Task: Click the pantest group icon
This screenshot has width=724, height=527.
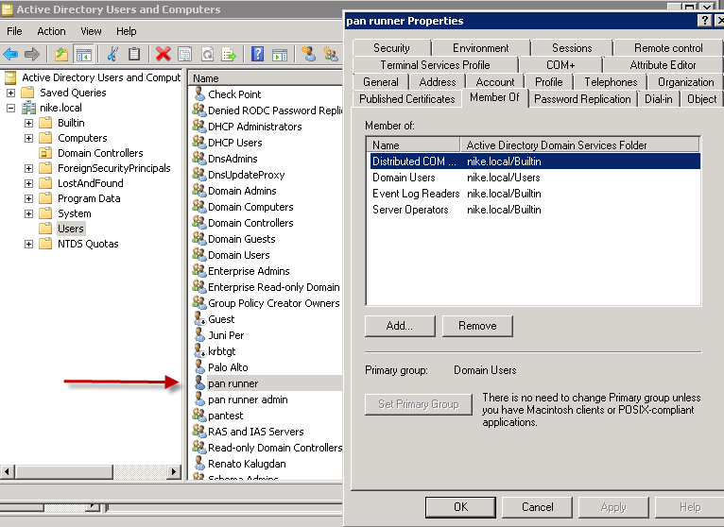Action: click(199, 416)
